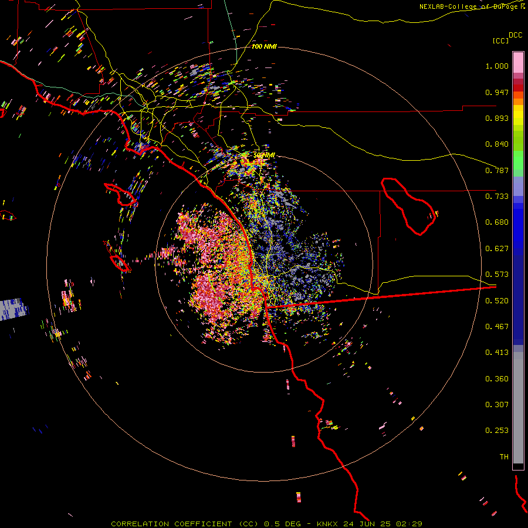The image size is (528, 528).
Task: Click the 0.733 scale value
Action: click(x=497, y=197)
